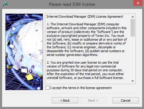Click the license agreement heading text

(85, 16)
